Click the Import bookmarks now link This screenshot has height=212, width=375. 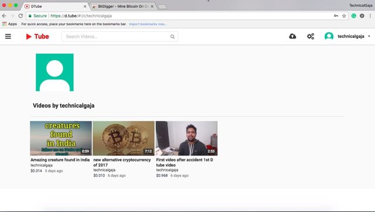click(x=148, y=24)
